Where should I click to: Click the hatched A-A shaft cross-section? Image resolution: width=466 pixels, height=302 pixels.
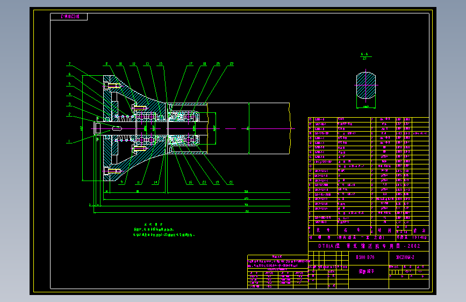[366, 85]
